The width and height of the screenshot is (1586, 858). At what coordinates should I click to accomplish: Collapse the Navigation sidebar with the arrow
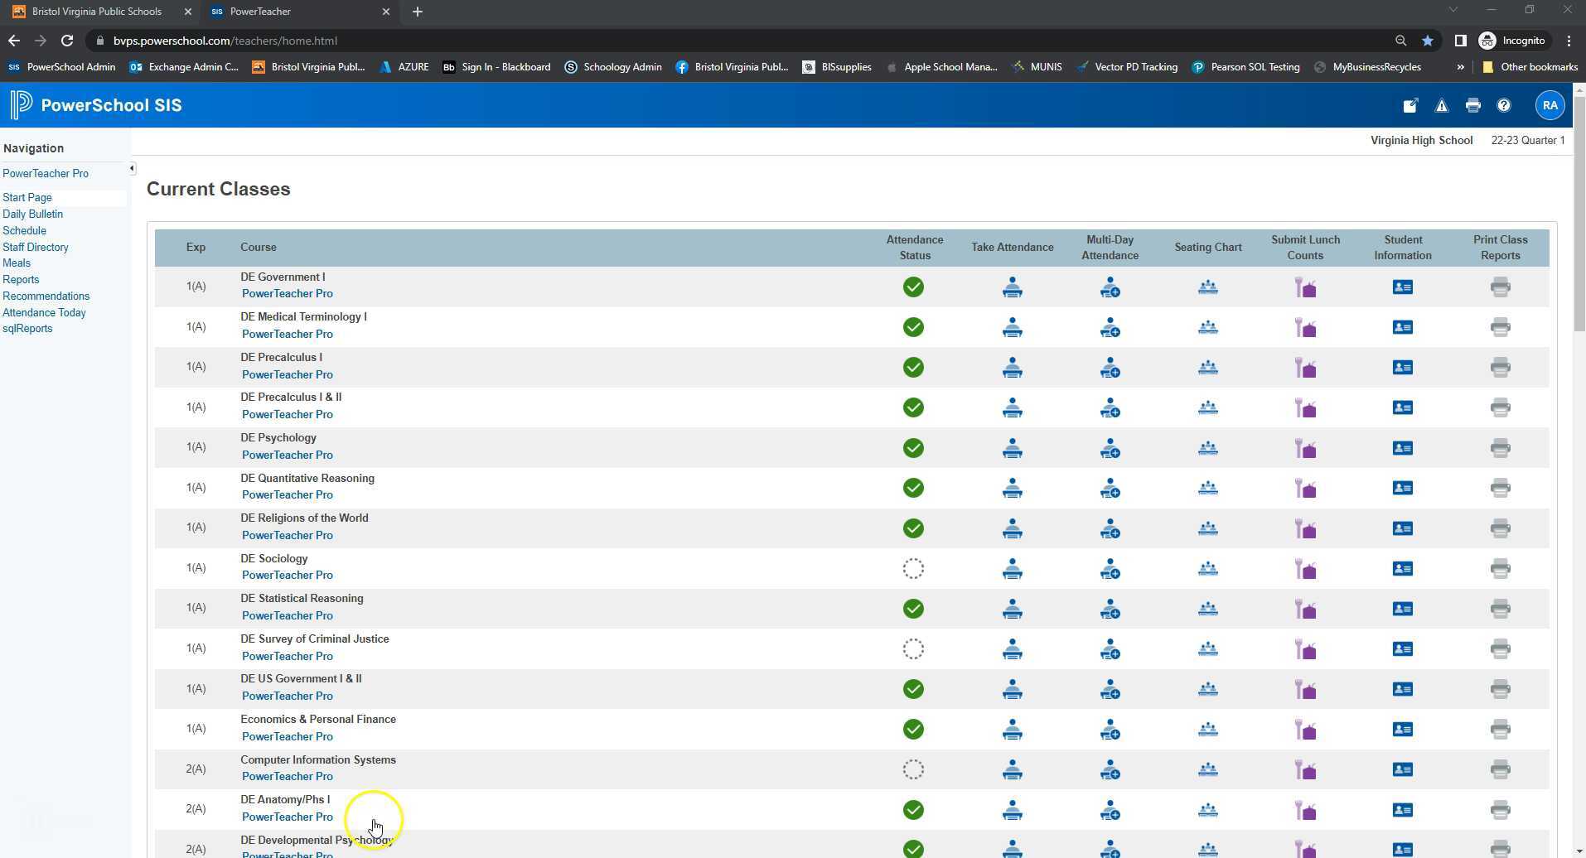pyautogui.click(x=131, y=167)
